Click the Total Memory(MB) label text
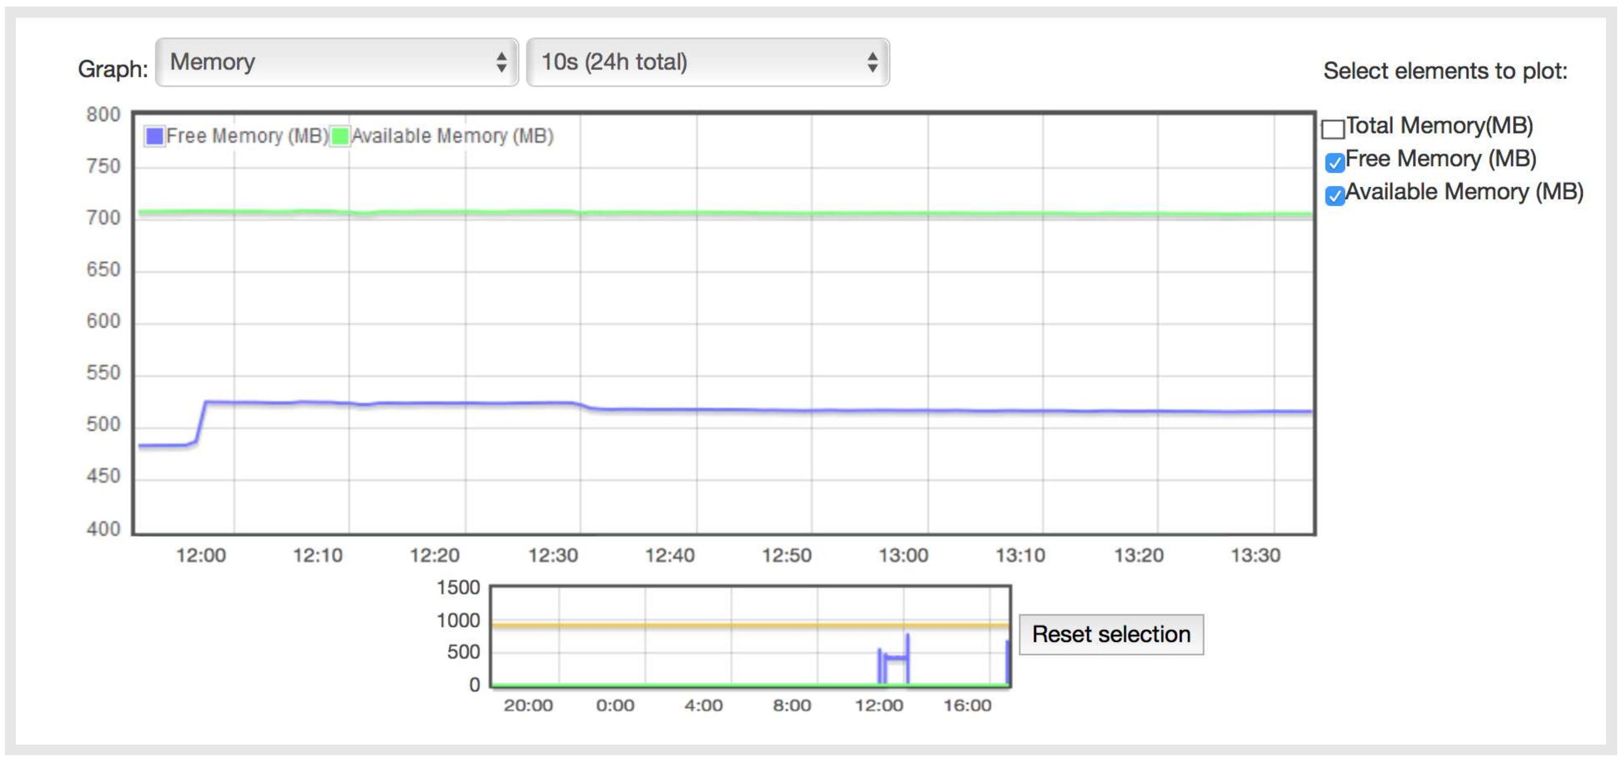Viewport: 1622px width, 760px height. [1439, 126]
